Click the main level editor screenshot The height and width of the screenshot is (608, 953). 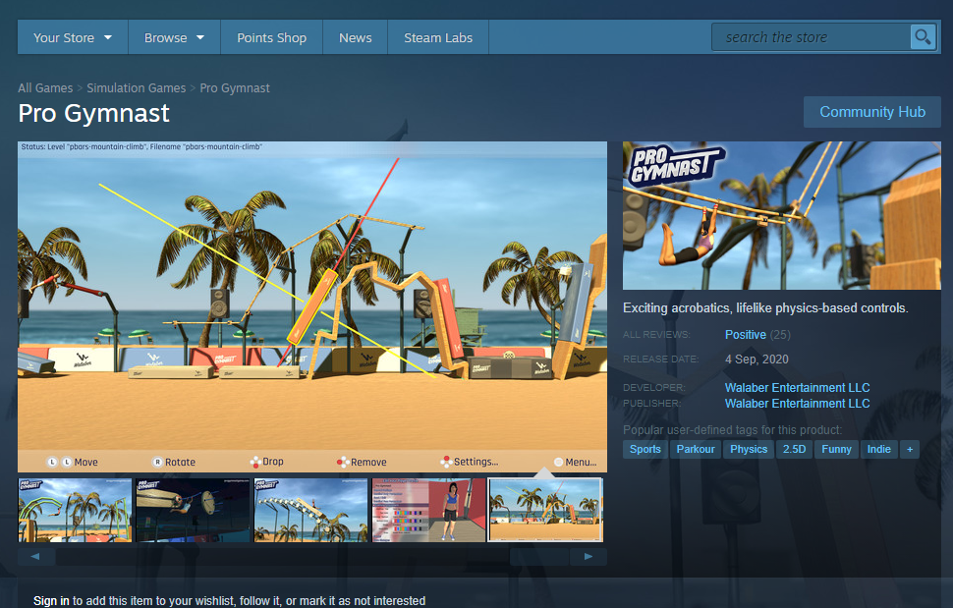(312, 306)
